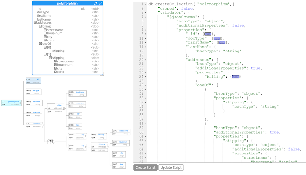This screenshot has height=175, width=306.
Task: Select the polymorphism title bar of entity box
Action: point(67,3)
